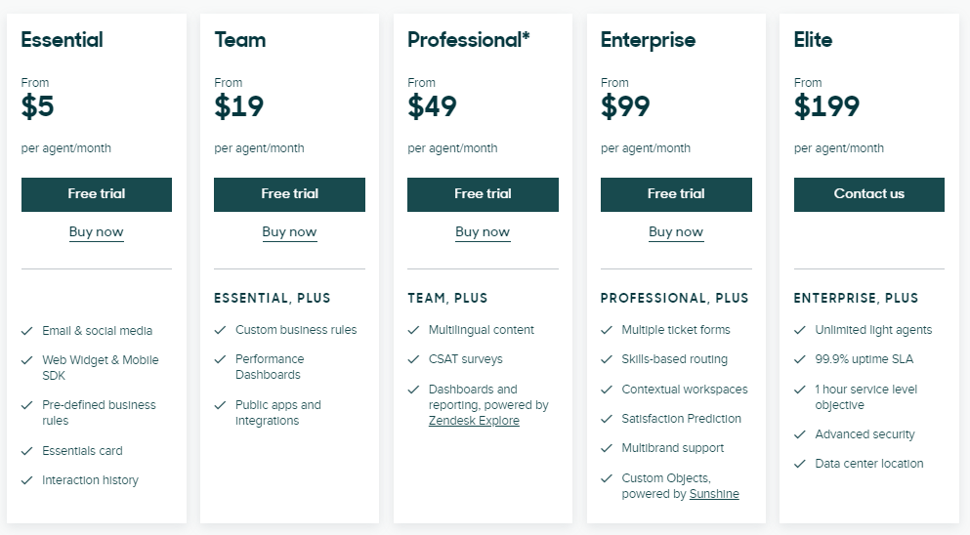Click checkmark icon beside Email & social media
970x535 pixels.
(27, 331)
